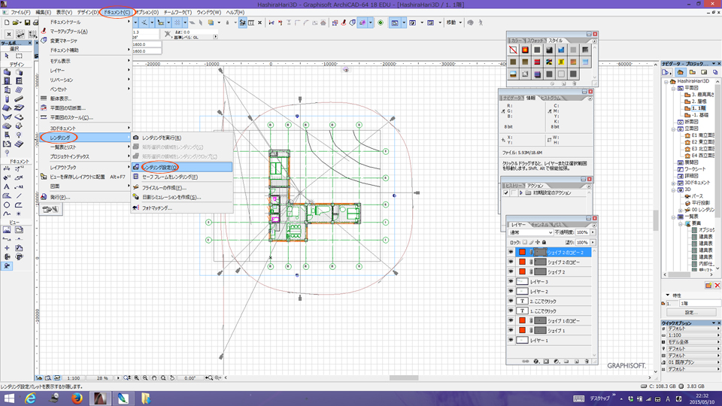Select E1 南立面図 in Navigator tree
This screenshot has height=406, width=722.
pyautogui.click(x=702, y=136)
